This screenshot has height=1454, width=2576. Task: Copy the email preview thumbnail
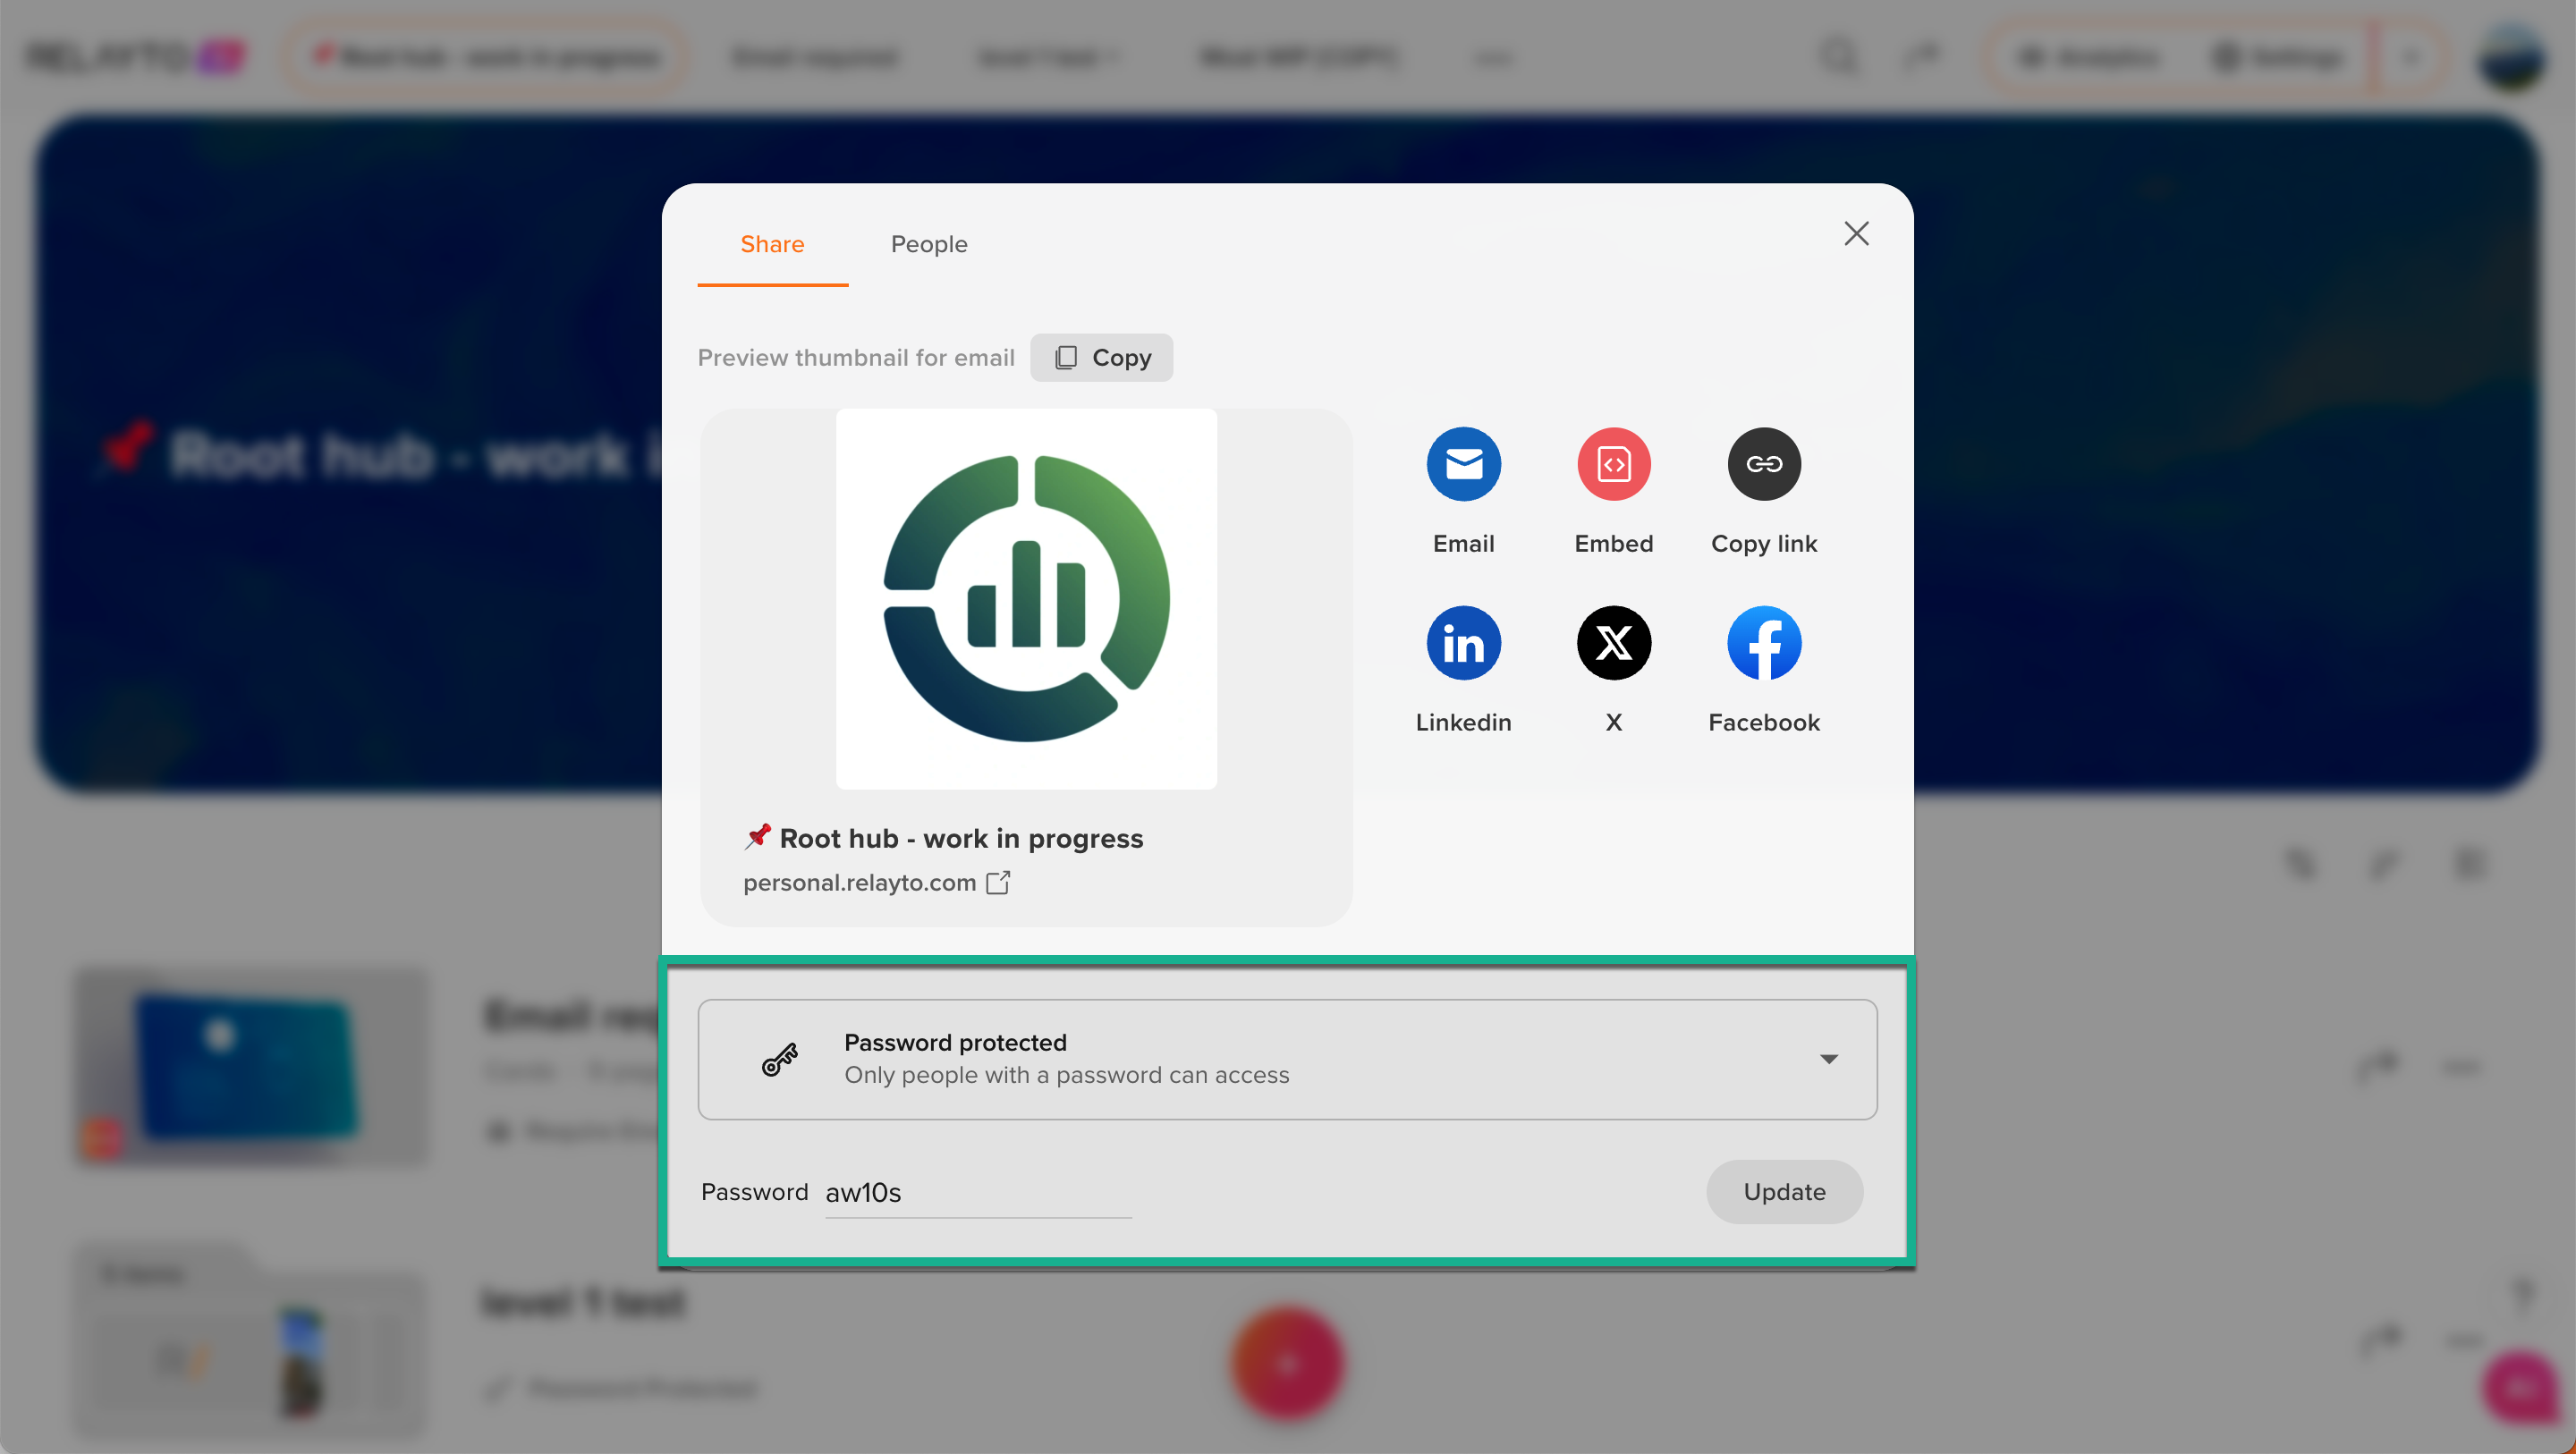pyautogui.click(x=1101, y=358)
